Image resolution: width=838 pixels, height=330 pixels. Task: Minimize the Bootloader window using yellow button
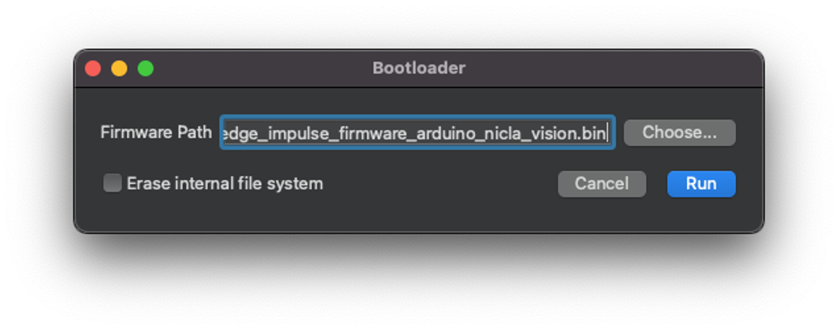(x=119, y=68)
